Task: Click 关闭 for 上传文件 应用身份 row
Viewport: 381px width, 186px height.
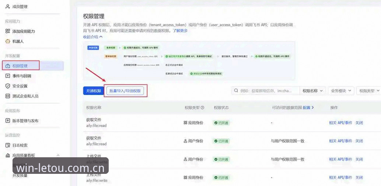Action: point(359,178)
